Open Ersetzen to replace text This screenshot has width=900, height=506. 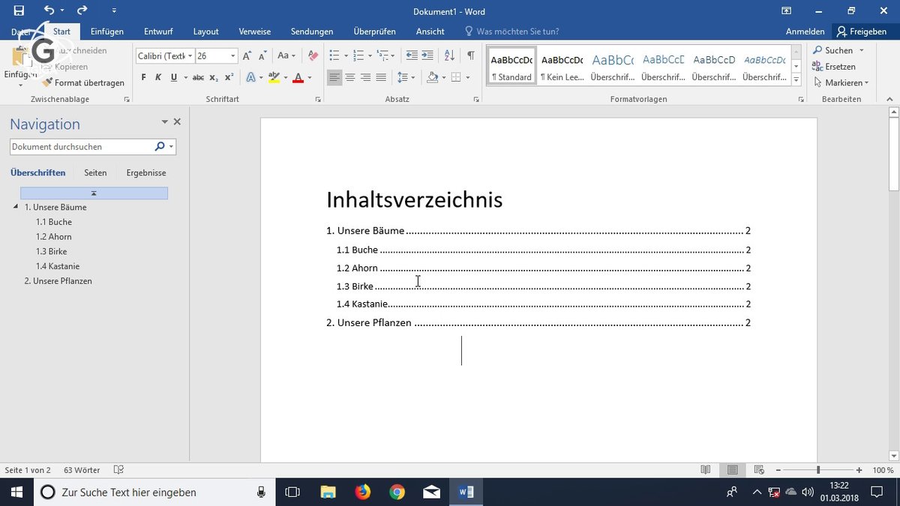pos(835,66)
